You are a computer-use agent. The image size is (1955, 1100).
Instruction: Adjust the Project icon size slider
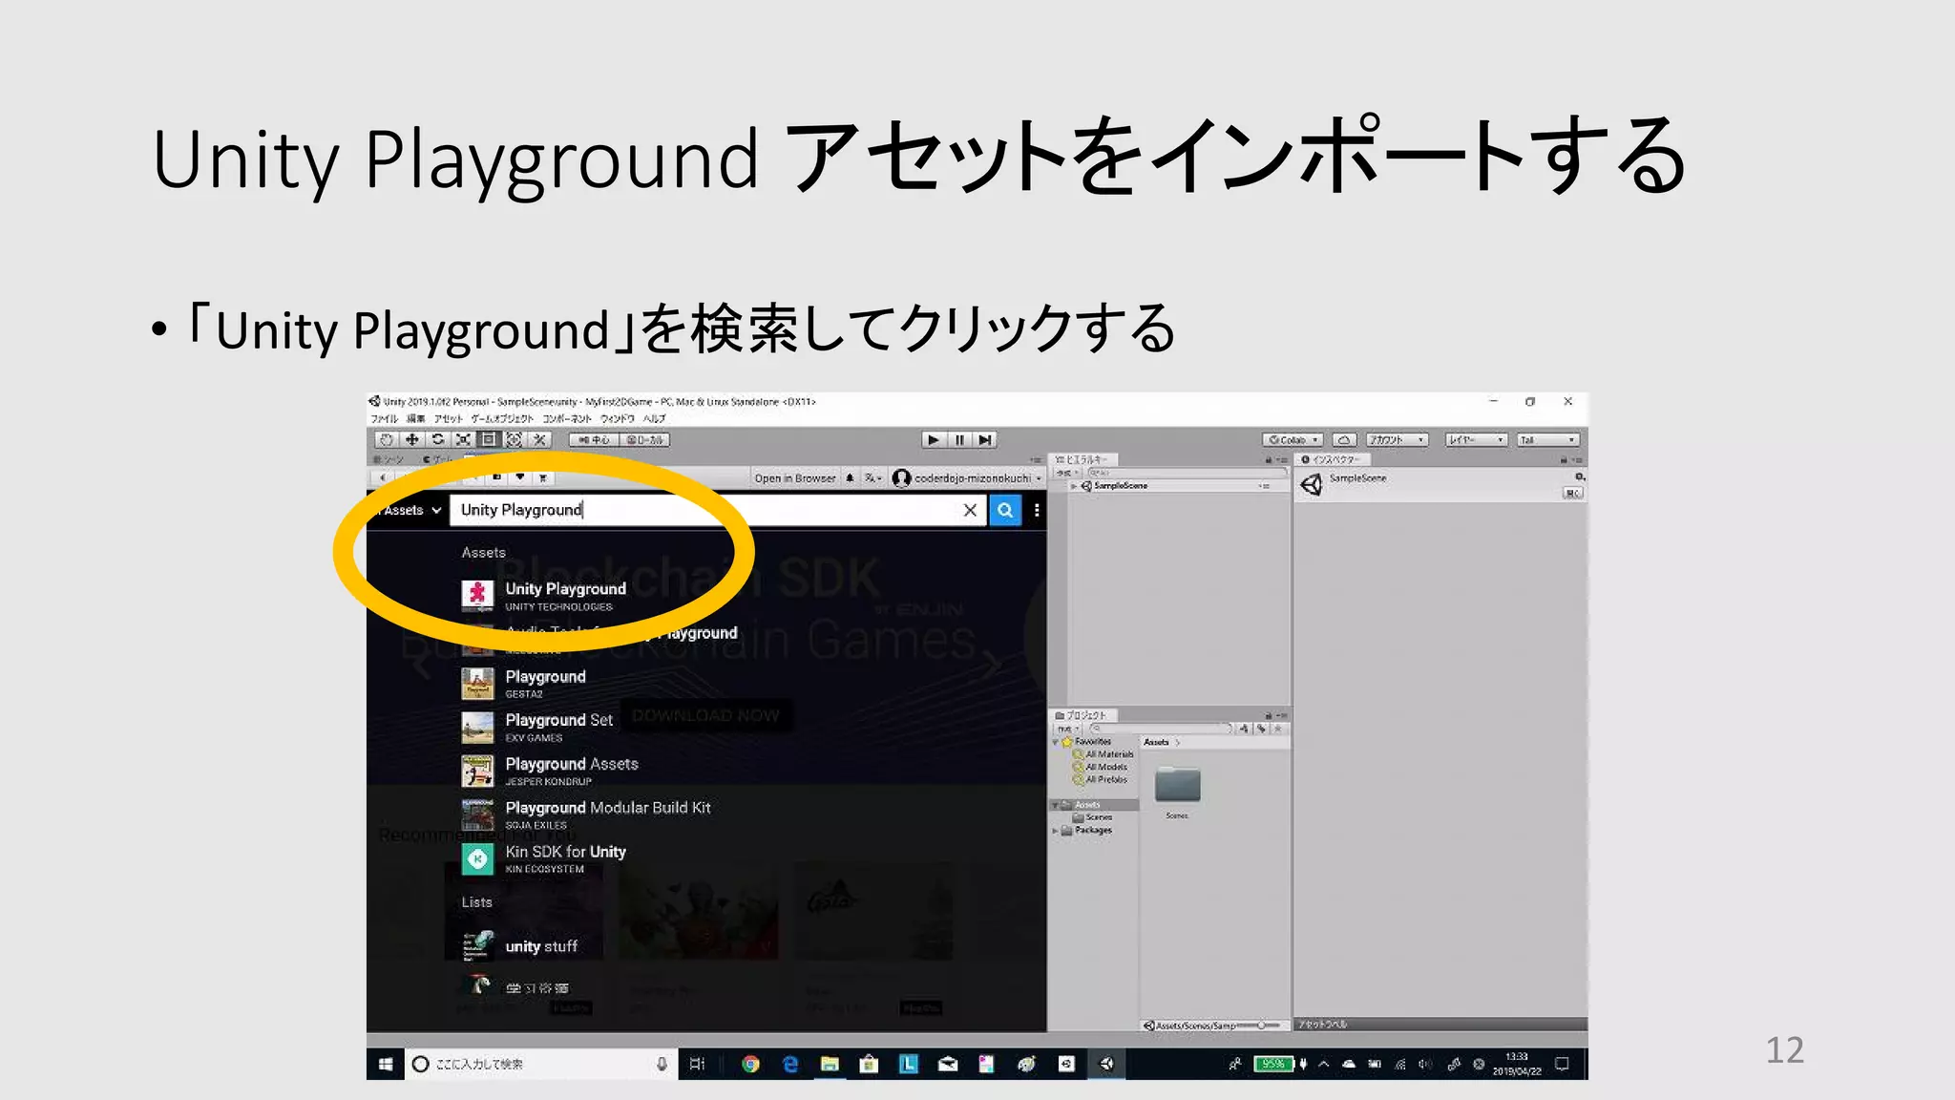click(x=1260, y=1025)
